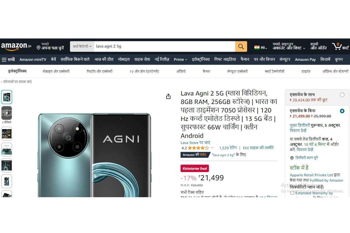Open the 'Amazon miniTV' menu item
The height and width of the screenshot is (233, 350).
pos(33,59)
